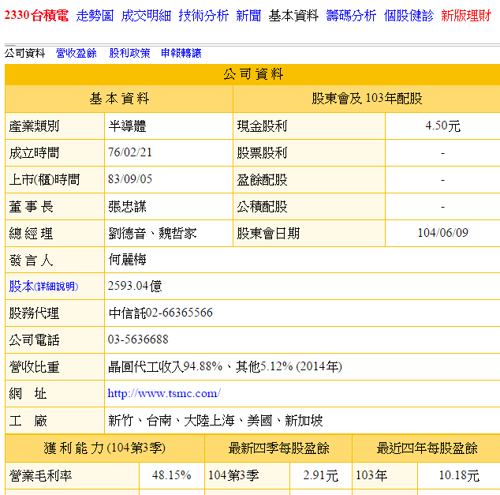Image resolution: width=500 pixels, height=495 pixels.
Task: Click the 76/02/21 founding date
Action: pyautogui.click(x=130, y=152)
